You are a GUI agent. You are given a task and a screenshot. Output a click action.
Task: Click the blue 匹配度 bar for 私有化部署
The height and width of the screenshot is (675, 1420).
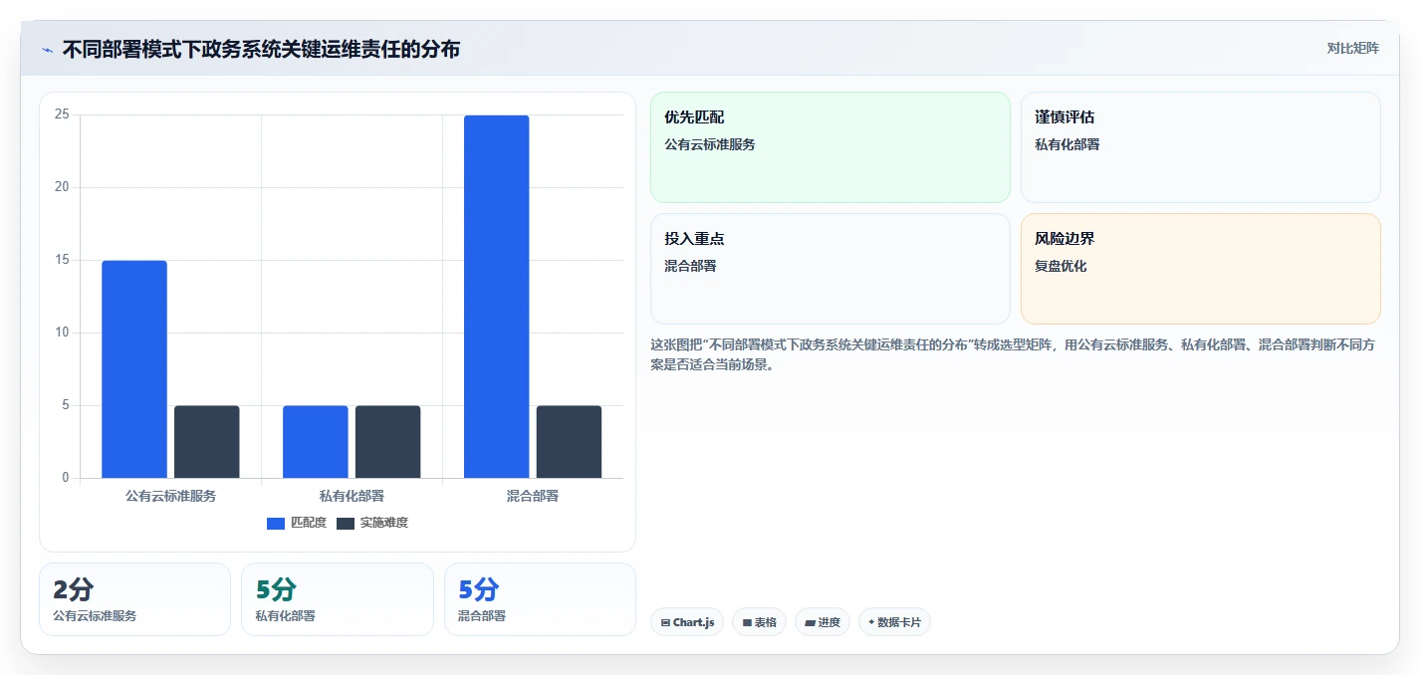[316, 442]
